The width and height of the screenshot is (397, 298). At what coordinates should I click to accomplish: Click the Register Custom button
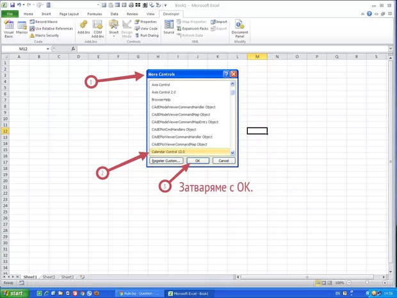166,160
